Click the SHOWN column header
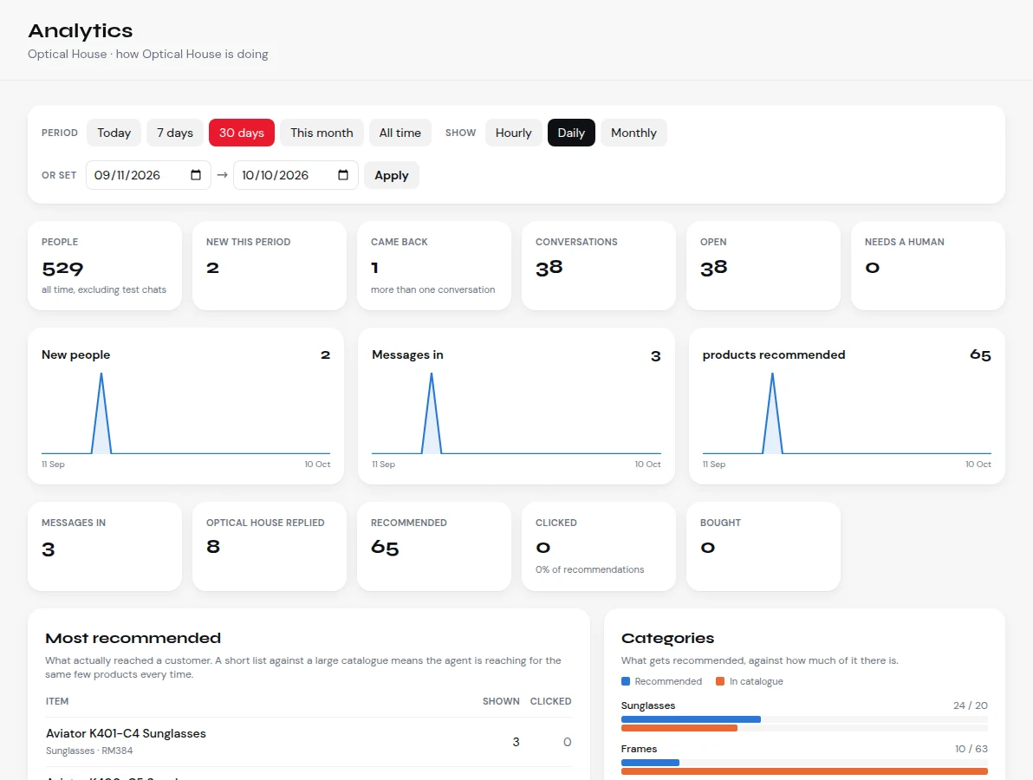This screenshot has width=1033, height=780. (501, 701)
